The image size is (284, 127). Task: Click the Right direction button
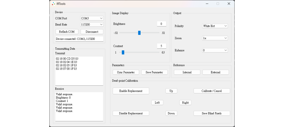pyautogui.click(x=185, y=103)
